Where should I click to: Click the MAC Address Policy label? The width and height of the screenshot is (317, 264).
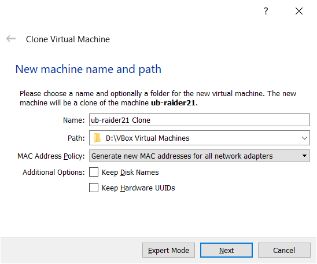(x=51, y=156)
